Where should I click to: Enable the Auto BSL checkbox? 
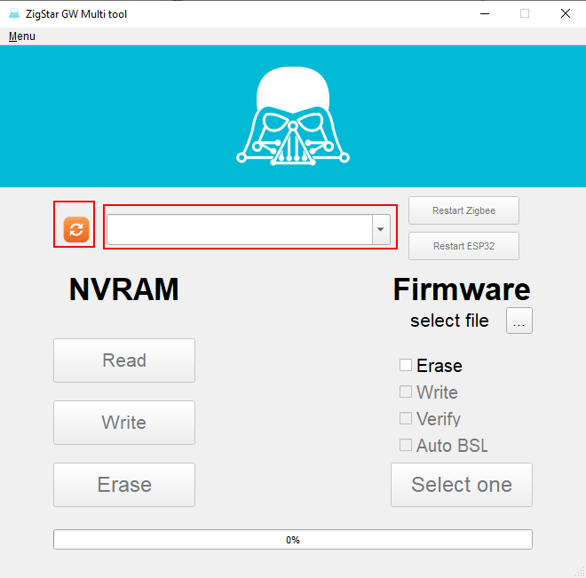(x=406, y=445)
